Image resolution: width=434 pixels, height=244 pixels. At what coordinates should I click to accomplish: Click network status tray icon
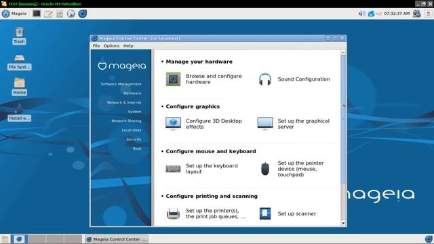[x=371, y=14]
